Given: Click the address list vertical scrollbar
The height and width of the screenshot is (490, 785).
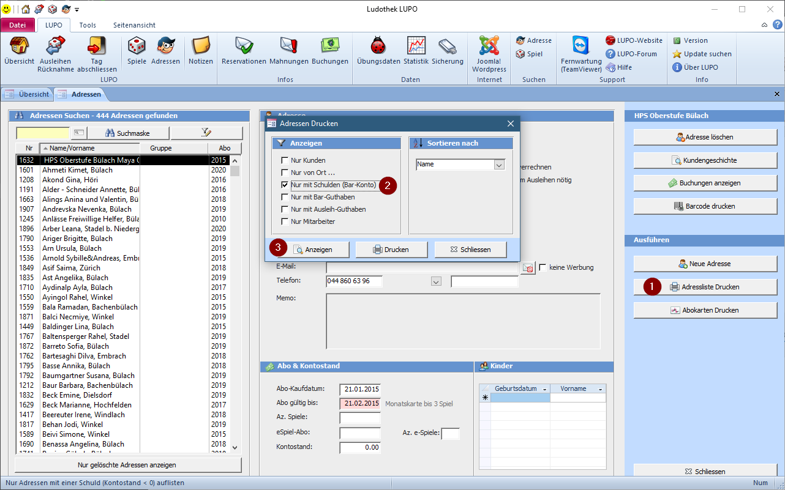Looking at the screenshot, I should click(x=235, y=303).
